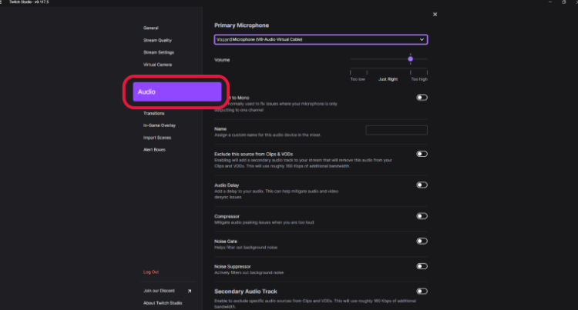Open the Transitions settings page
The height and width of the screenshot is (310, 578).
point(154,113)
